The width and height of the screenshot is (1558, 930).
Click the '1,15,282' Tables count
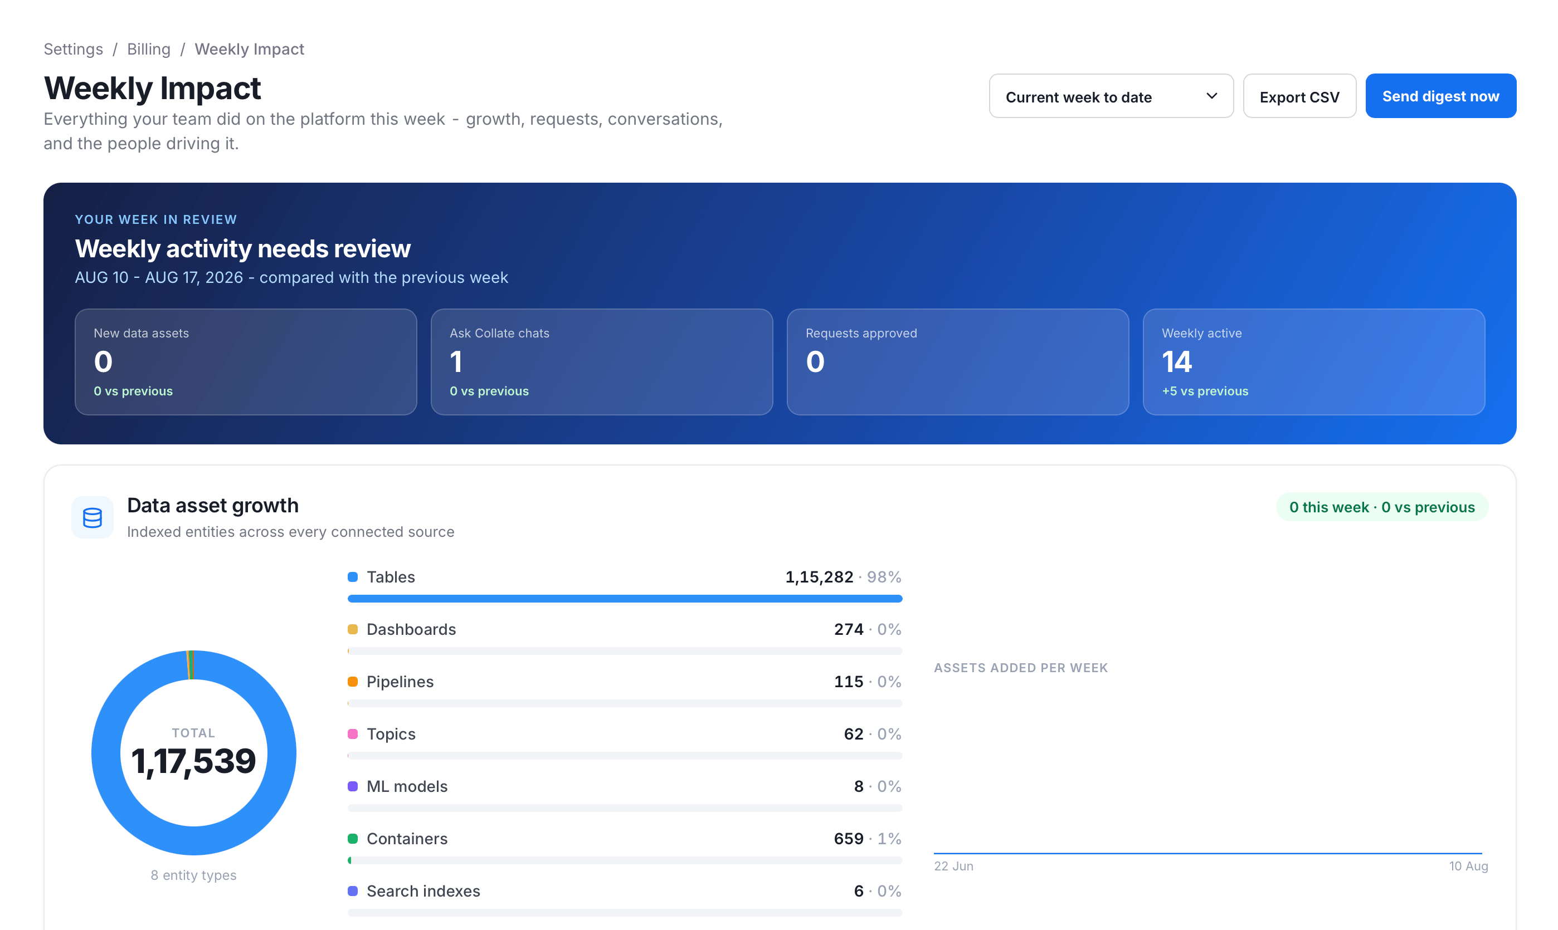click(x=820, y=576)
